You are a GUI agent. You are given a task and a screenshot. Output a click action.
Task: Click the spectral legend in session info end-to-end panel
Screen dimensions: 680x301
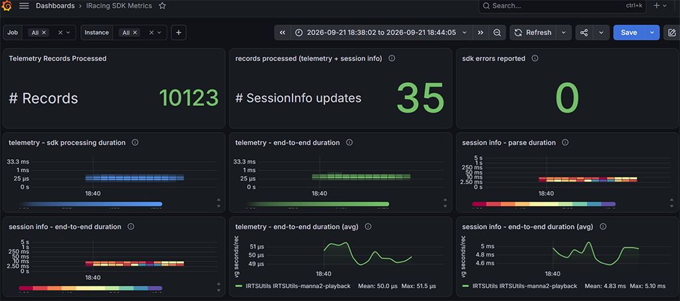click(x=90, y=288)
